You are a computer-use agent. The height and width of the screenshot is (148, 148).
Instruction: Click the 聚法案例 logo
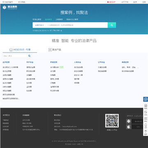point(10,7)
